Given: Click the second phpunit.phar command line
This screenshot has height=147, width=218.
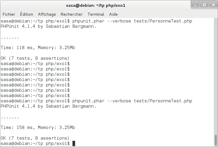Looking at the screenshot, I should coord(96,101).
